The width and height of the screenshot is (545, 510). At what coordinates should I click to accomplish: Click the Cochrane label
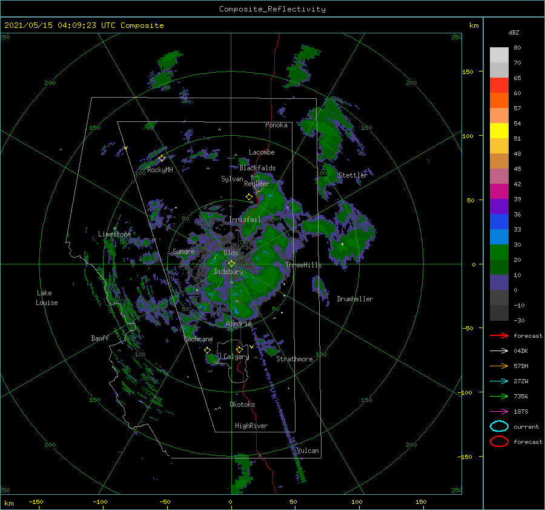click(199, 339)
